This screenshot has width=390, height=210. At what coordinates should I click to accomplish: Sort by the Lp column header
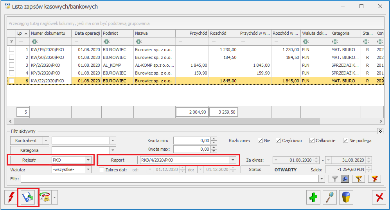pyautogui.click(x=22, y=33)
